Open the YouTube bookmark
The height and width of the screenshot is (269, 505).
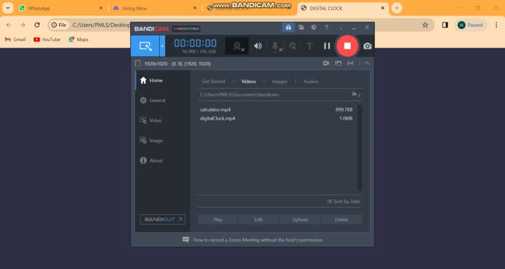(x=47, y=40)
